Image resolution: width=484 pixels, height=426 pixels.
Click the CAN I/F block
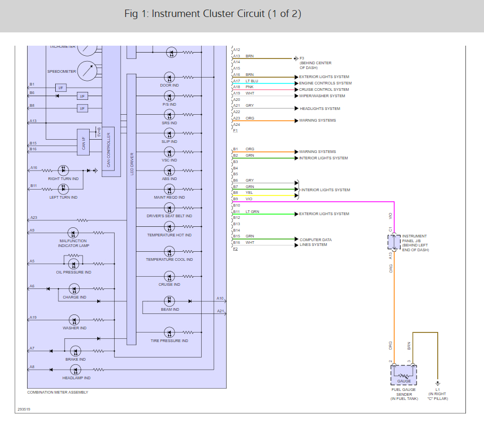pos(83,142)
